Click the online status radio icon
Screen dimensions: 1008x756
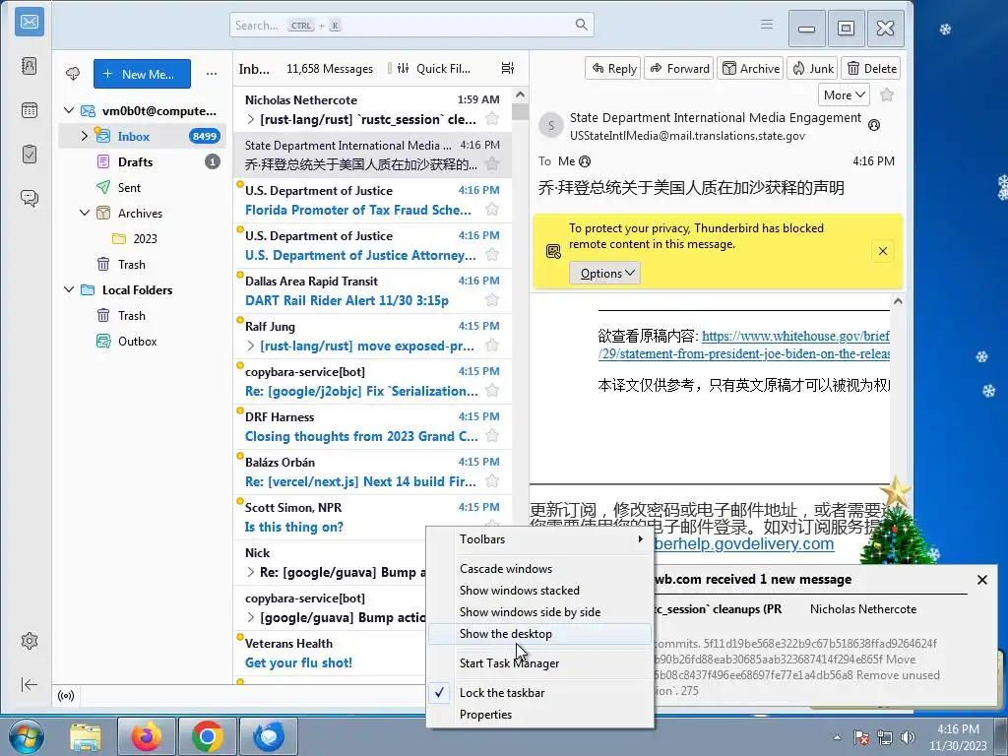click(x=66, y=696)
